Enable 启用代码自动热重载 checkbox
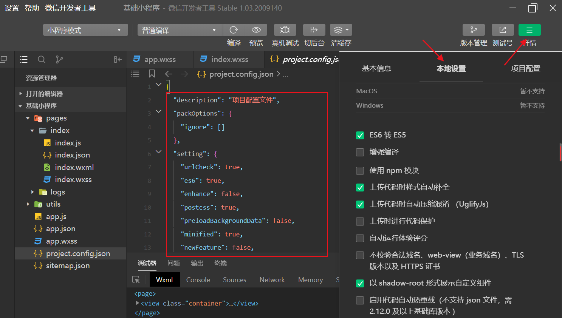 pos(360,300)
